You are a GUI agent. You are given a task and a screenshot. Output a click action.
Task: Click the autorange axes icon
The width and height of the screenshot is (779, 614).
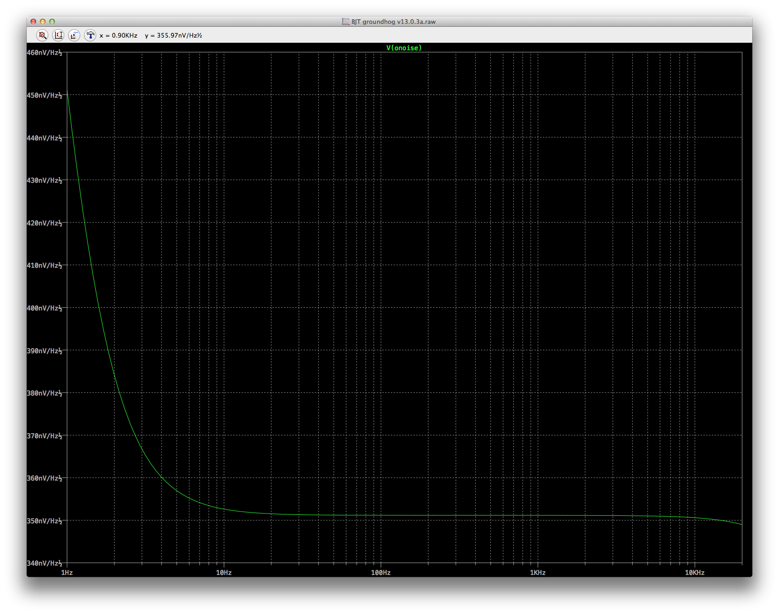(x=58, y=35)
